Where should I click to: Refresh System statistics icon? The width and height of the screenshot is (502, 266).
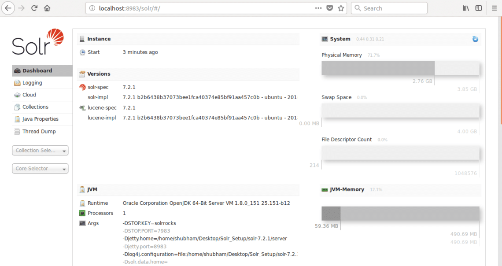tap(475, 39)
